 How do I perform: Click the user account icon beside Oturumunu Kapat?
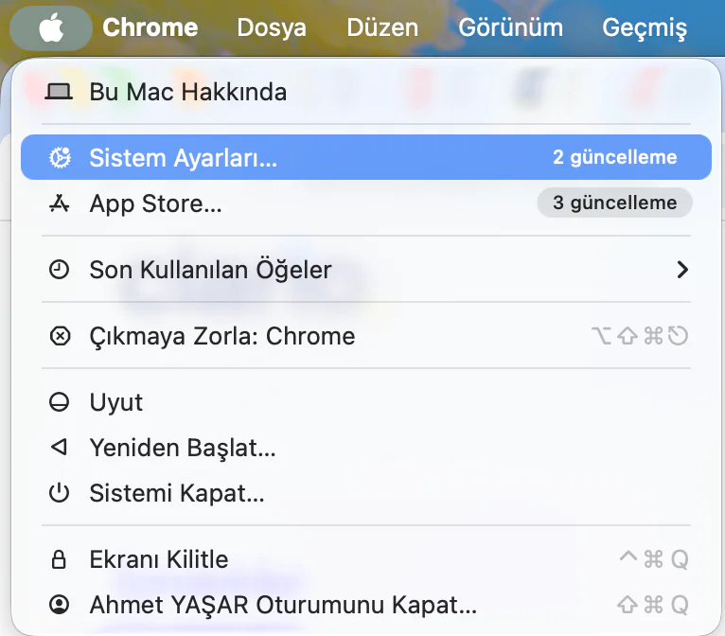tap(60, 605)
